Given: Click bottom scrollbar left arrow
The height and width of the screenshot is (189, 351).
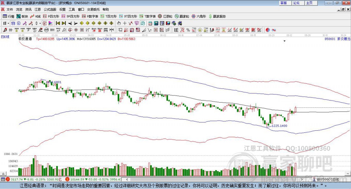Looking at the screenshot, I should click(x=127, y=179).
